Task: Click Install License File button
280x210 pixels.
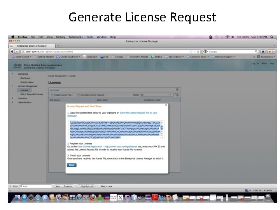Action: point(62,95)
